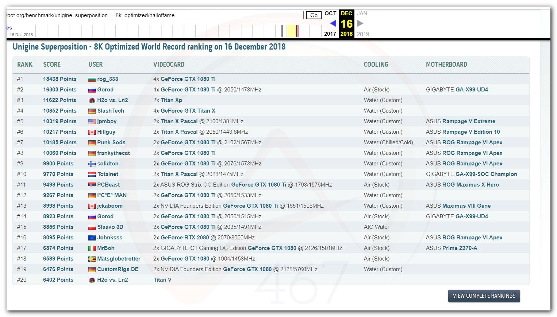Click the Finnish flag next to solidton
This screenshot has width=557, height=317.
point(92,164)
